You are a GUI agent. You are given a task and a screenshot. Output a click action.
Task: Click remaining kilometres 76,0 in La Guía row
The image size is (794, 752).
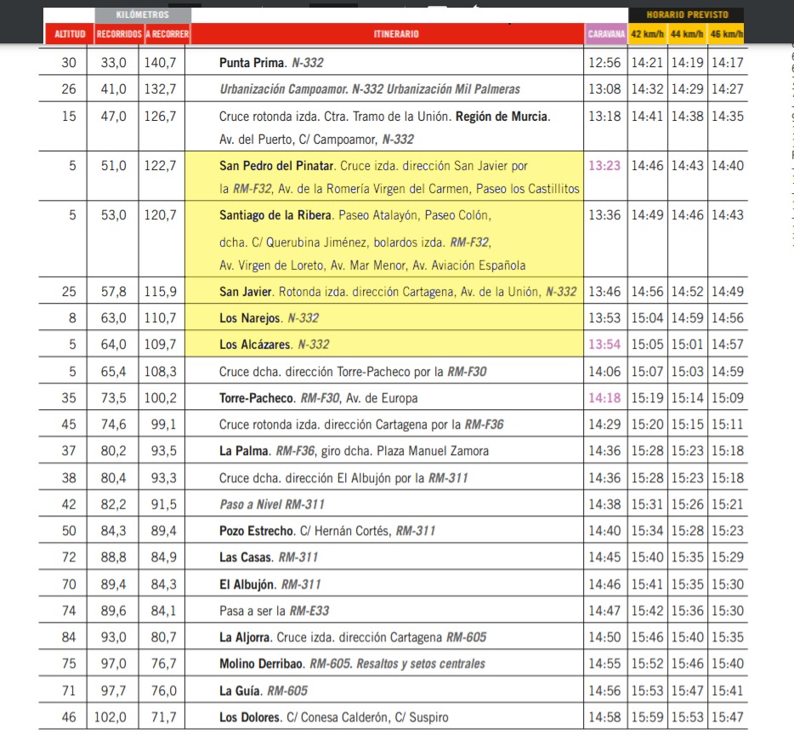click(163, 691)
